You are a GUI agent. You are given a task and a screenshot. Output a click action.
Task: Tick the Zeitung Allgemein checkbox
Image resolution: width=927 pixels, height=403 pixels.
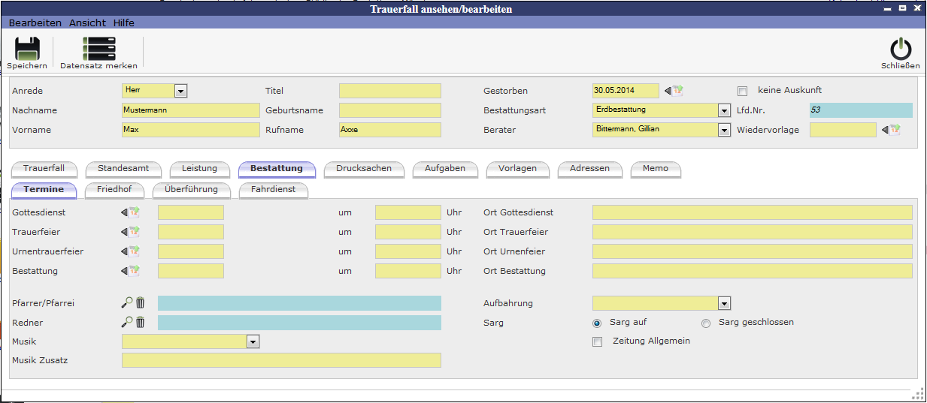point(598,342)
